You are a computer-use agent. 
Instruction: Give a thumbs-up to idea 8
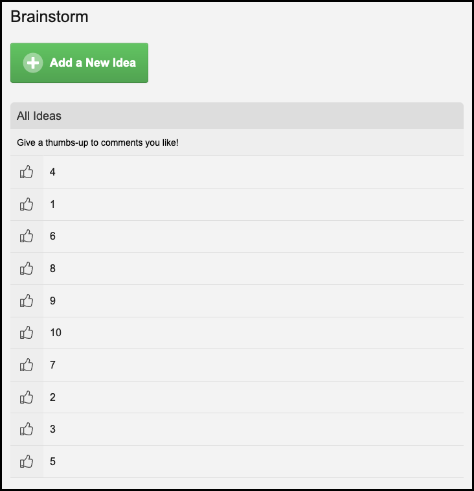(27, 268)
